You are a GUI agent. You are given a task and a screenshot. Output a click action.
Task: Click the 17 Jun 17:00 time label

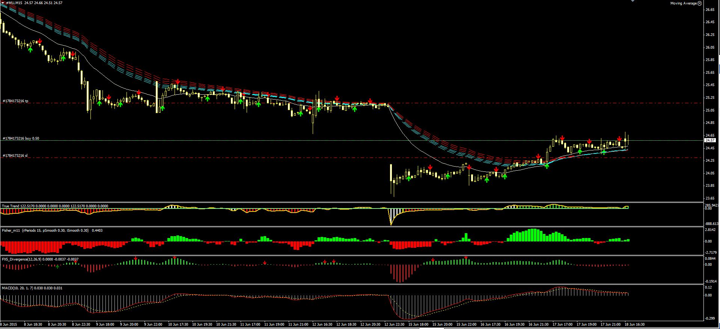(563, 325)
